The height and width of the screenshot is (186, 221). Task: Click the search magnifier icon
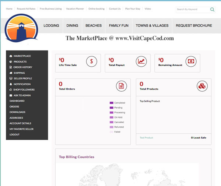click(212, 10)
